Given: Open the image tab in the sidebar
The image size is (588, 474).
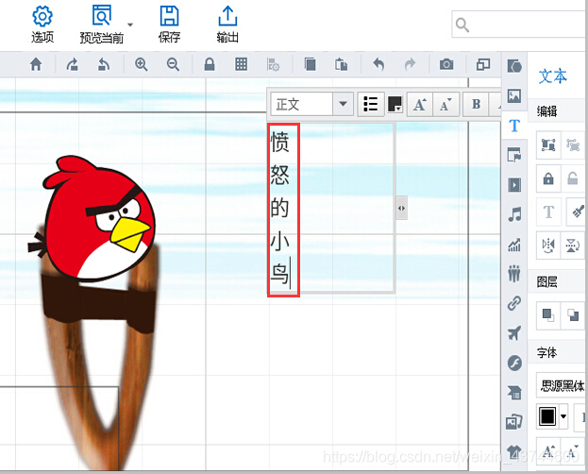Looking at the screenshot, I should tap(514, 96).
